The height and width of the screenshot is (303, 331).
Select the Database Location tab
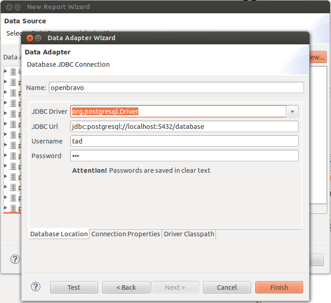coord(59,234)
